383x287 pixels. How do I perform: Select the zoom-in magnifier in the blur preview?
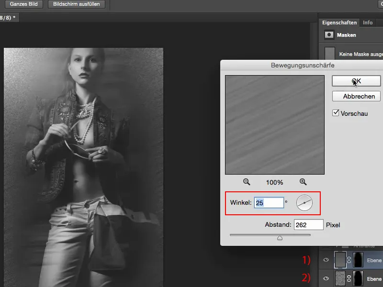(x=303, y=181)
